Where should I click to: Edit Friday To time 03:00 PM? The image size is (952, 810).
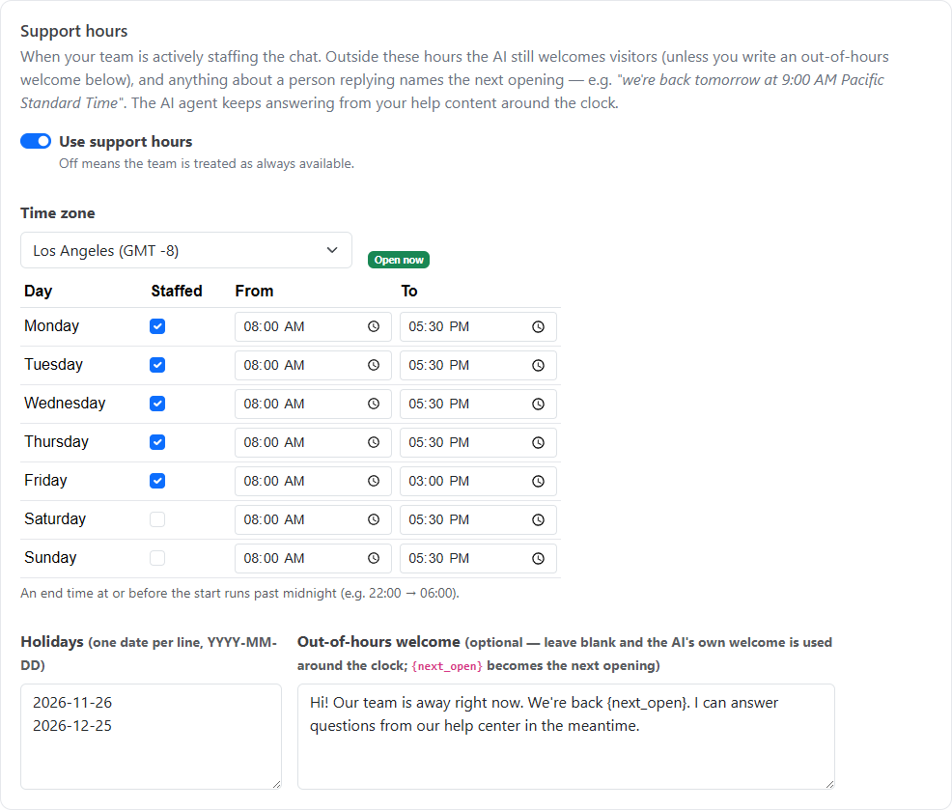[x=479, y=481]
